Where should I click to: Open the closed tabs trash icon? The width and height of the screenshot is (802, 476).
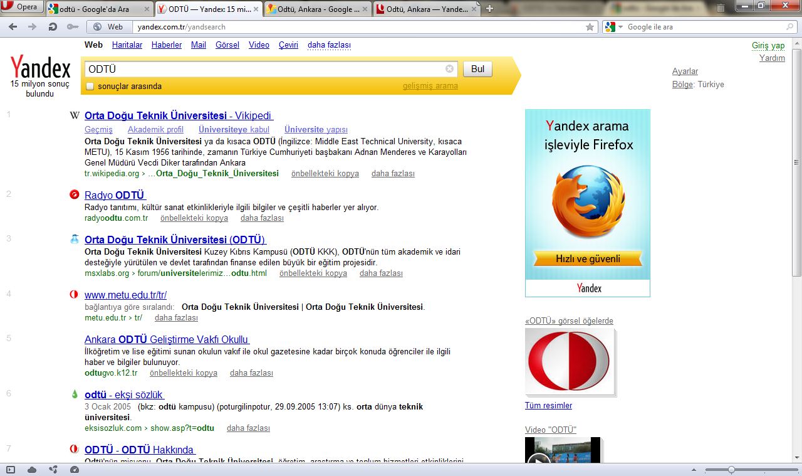[721, 8]
